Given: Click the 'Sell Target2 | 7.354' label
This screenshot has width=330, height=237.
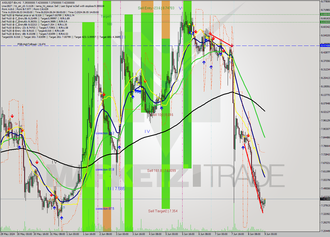Looking at the screenshot, I should [x=163, y=211].
